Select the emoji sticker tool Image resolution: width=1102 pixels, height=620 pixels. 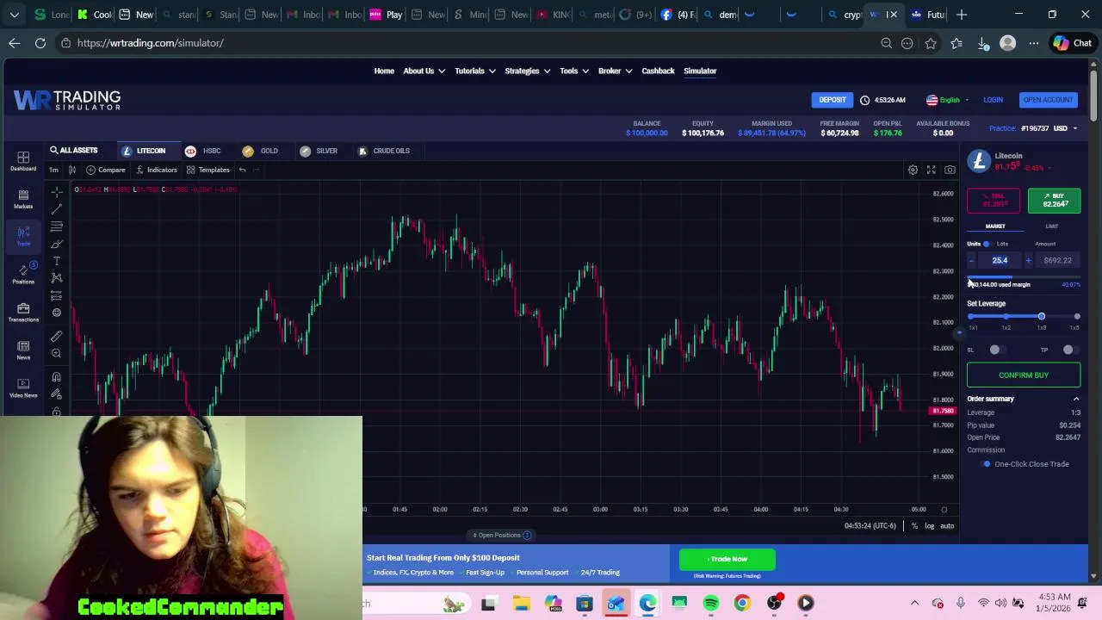(x=56, y=313)
